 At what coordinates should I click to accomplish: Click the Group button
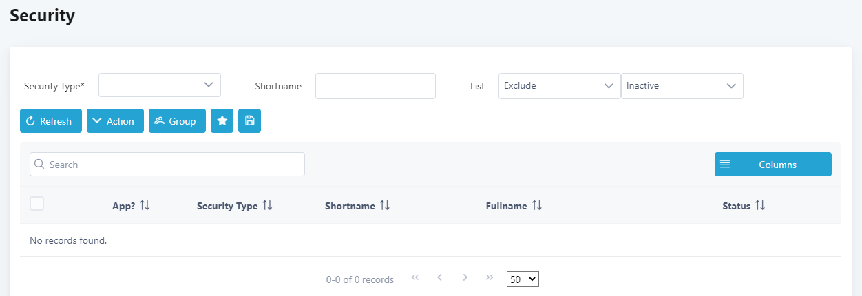tap(177, 121)
